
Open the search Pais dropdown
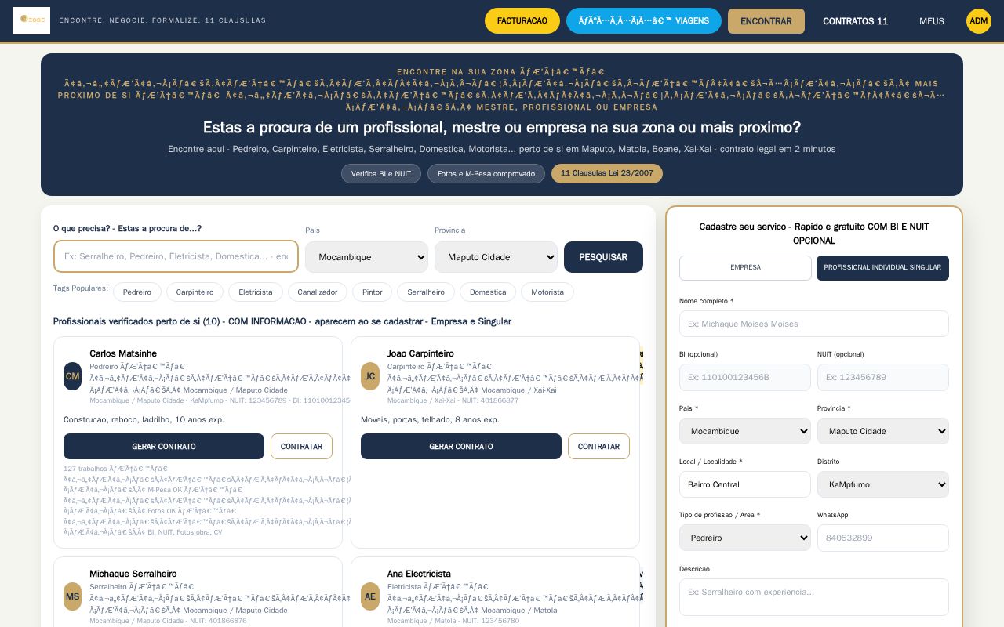[366, 257]
